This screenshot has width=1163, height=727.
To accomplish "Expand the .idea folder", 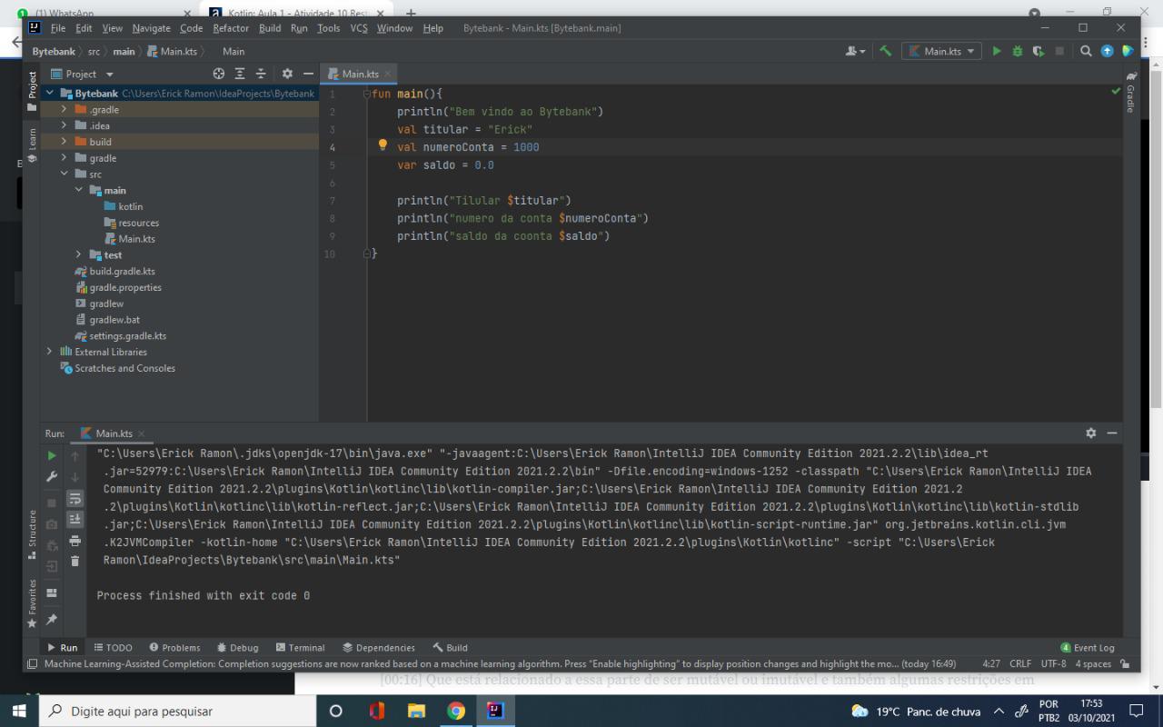I will click(x=64, y=125).
